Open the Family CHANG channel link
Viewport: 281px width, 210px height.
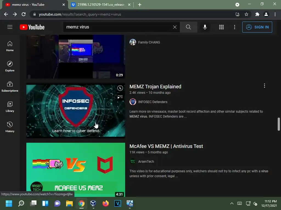pos(149,42)
